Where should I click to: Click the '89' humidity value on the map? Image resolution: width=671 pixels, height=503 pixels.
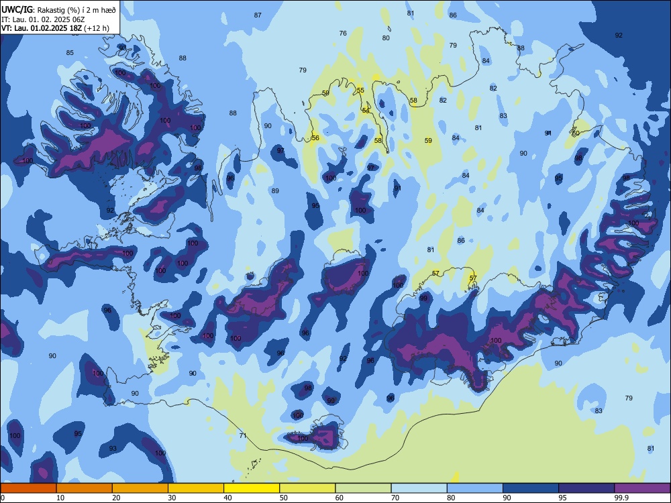275,190
